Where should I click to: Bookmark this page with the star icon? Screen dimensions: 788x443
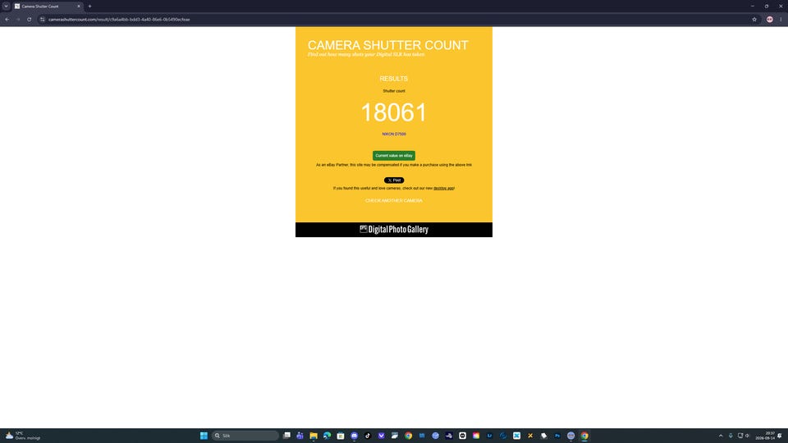coord(754,20)
